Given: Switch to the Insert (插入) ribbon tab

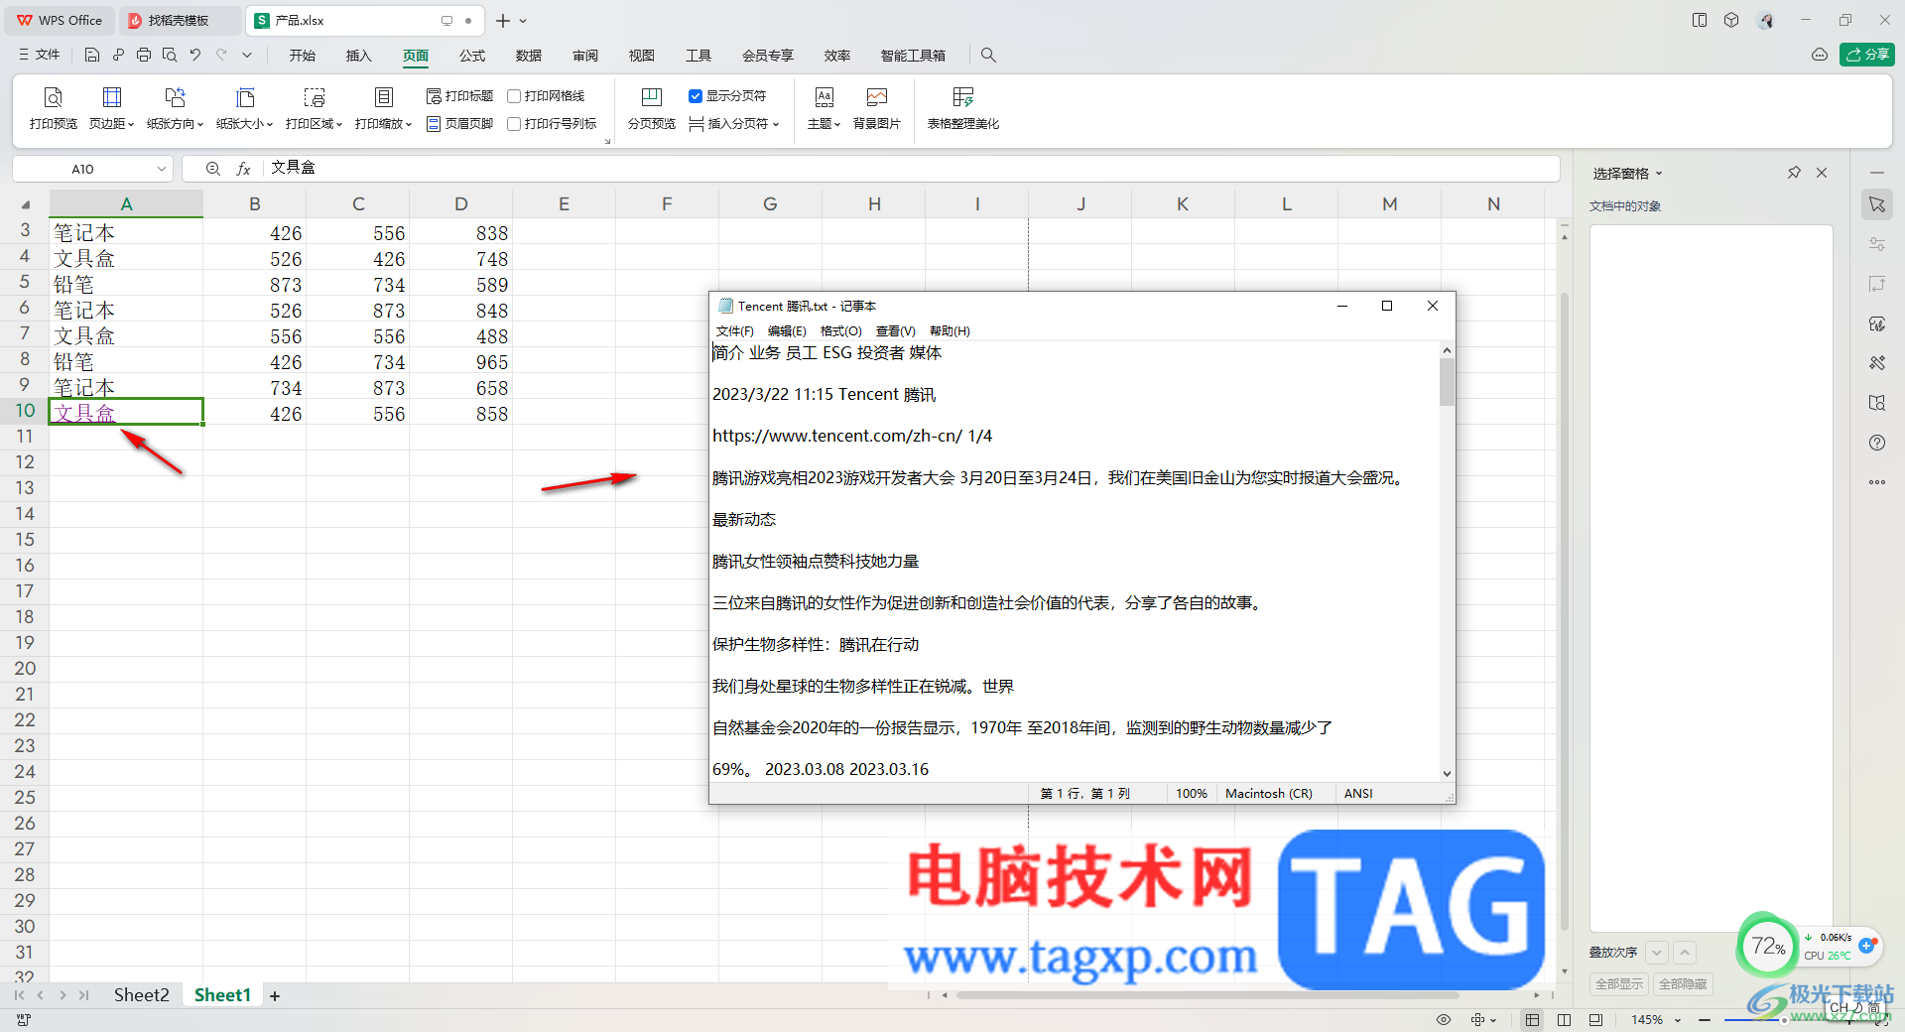Looking at the screenshot, I should coord(358,56).
